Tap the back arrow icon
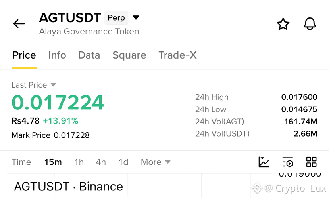Viewport: 329px width, 198px height. (x=19, y=24)
